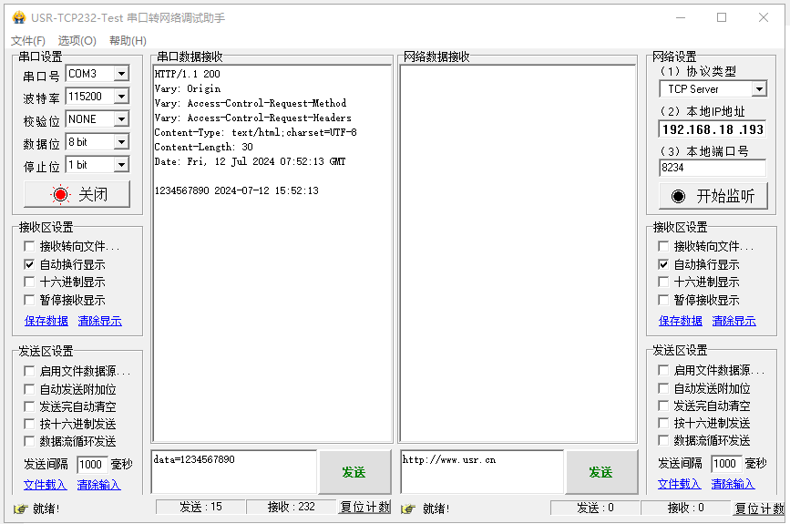Click the 开始监听 button
Screen dimensions: 790x524
point(713,196)
